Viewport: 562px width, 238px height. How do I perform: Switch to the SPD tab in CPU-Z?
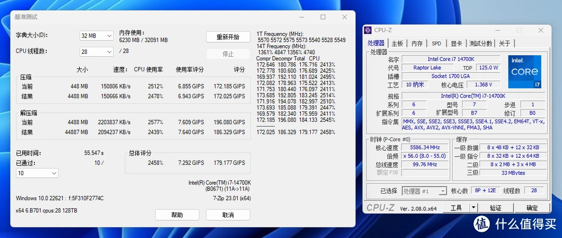pos(436,43)
